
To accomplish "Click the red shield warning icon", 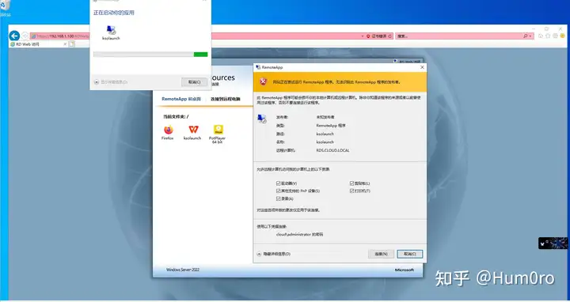I will pyautogui.click(x=264, y=82).
